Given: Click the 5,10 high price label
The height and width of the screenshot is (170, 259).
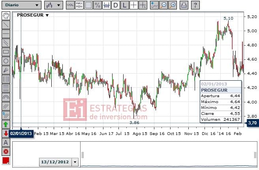Looking at the screenshot, I should click(228, 18).
